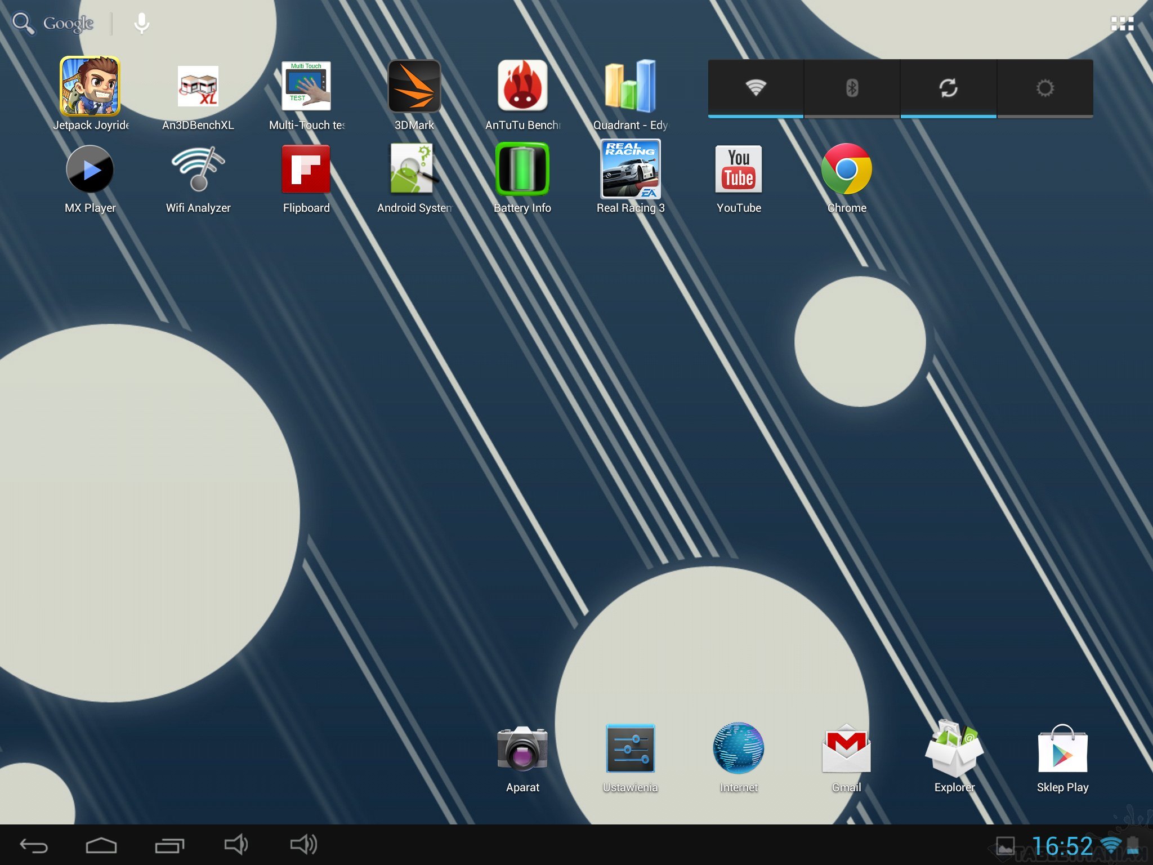Screen dimensions: 1153x865
Task: Launch the 3DMark benchmark app
Action: [x=414, y=87]
